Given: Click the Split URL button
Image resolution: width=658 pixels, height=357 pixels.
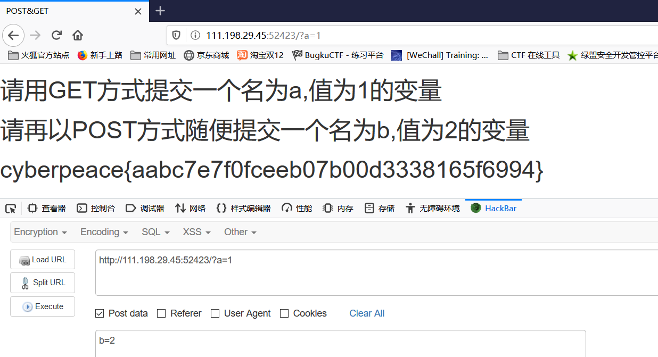Looking at the screenshot, I should click(43, 283).
